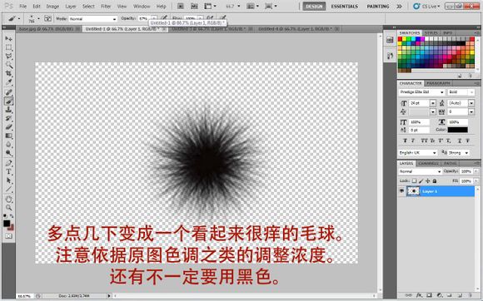Image resolution: width=483 pixels, height=301 pixels.
Task: Launch Mini Bridge from application bar
Action: tap(194, 6)
